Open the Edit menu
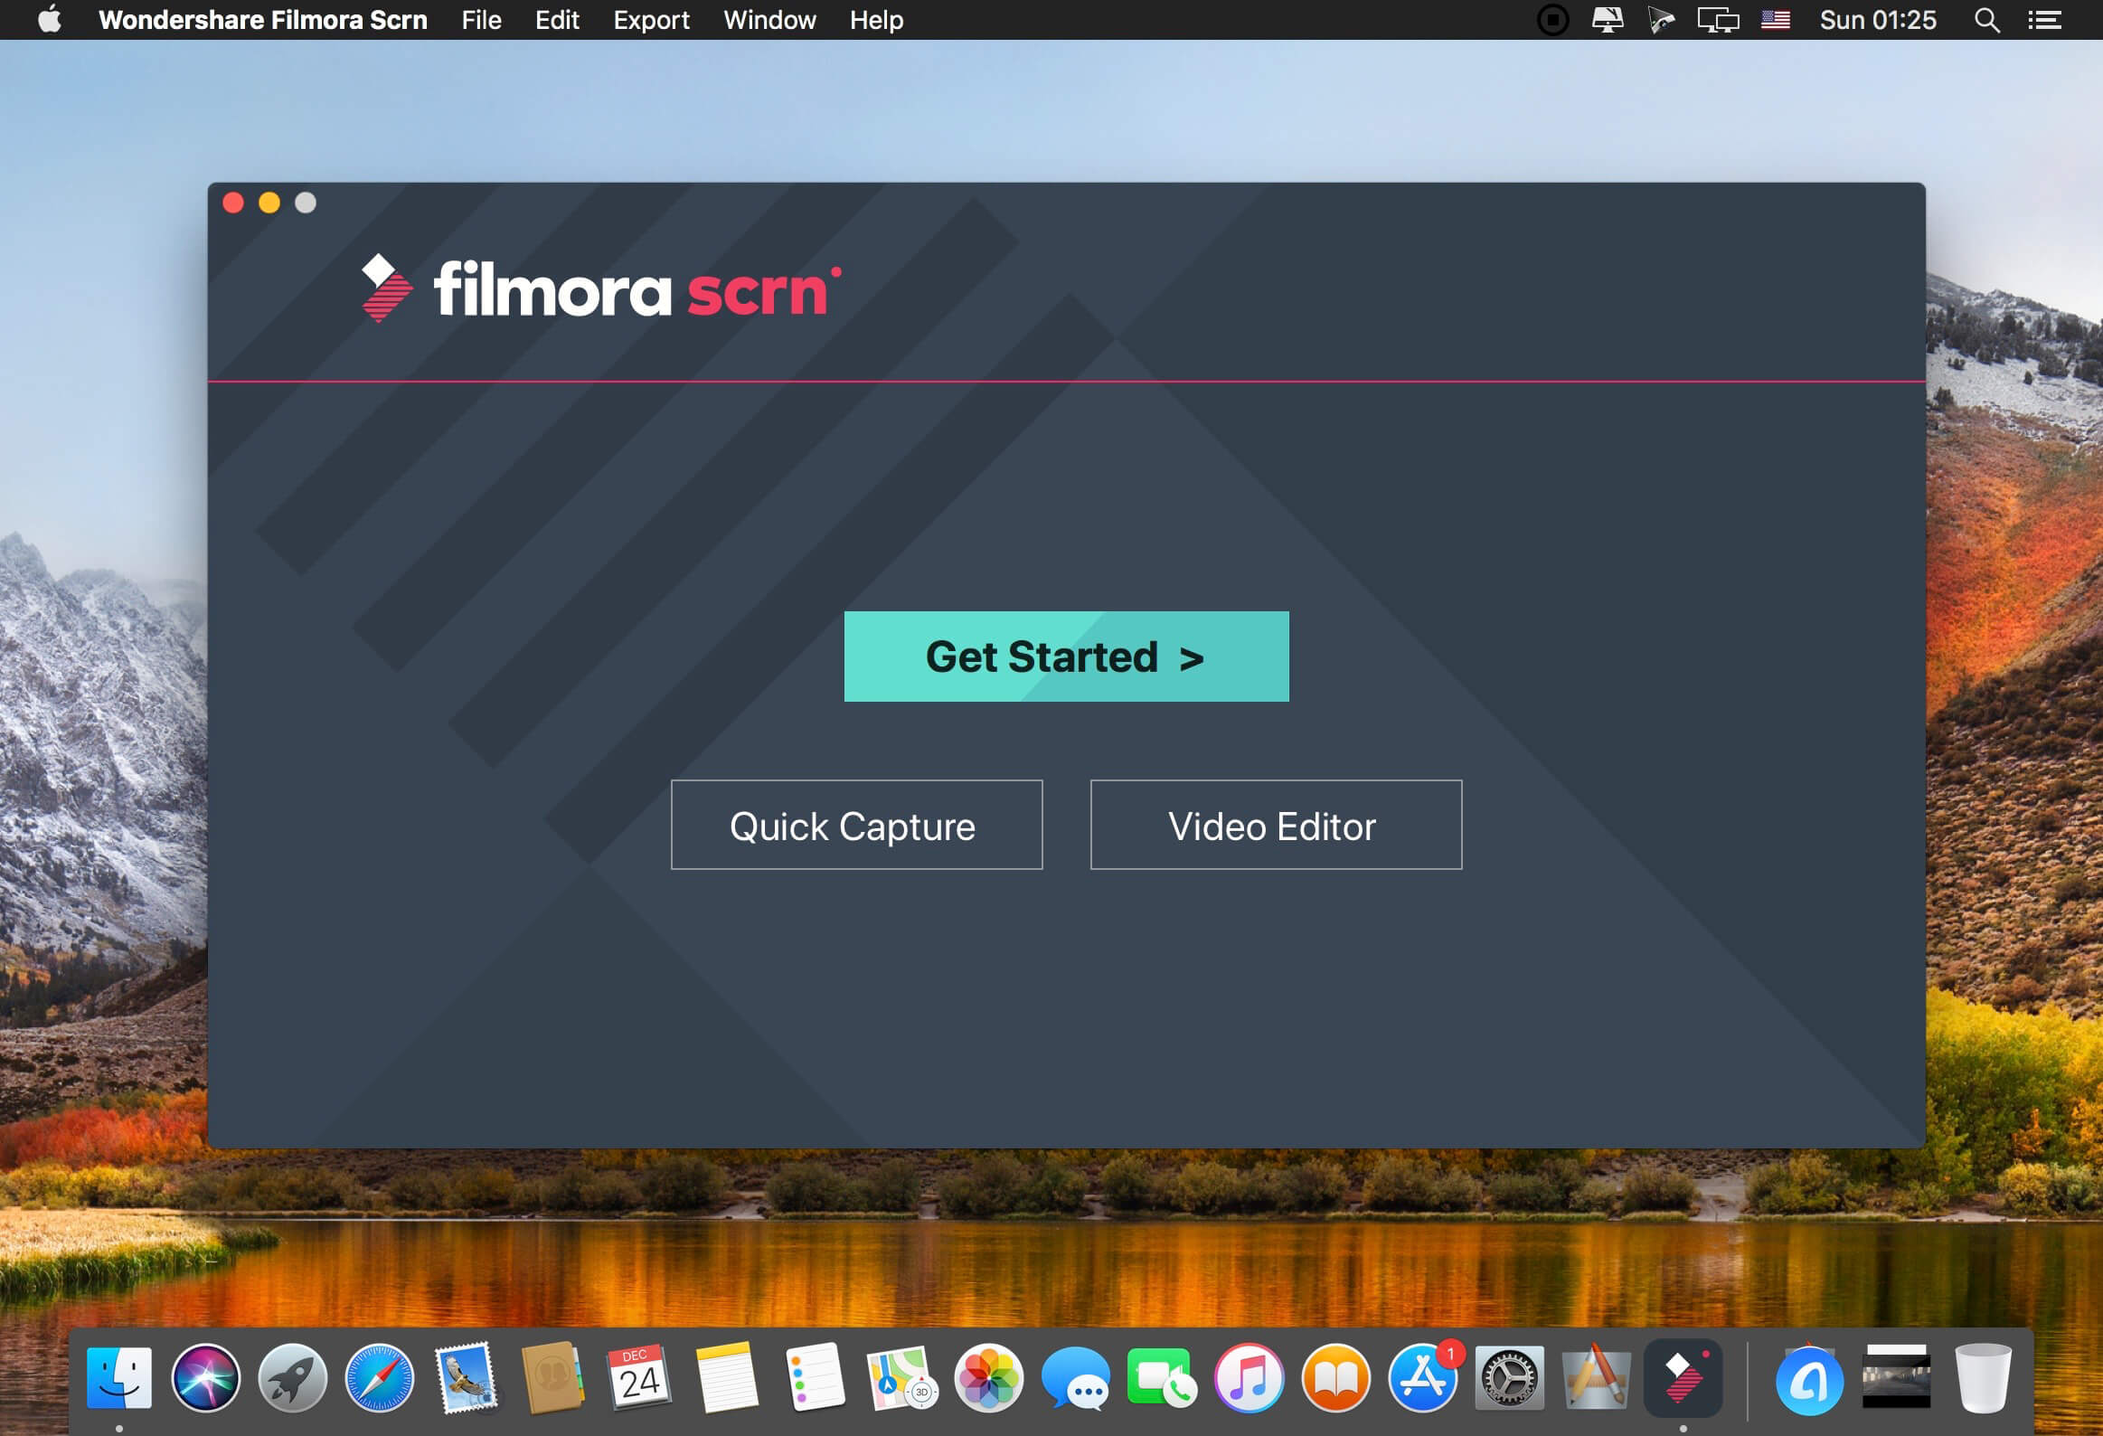2103x1436 pixels. pyautogui.click(x=557, y=20)
